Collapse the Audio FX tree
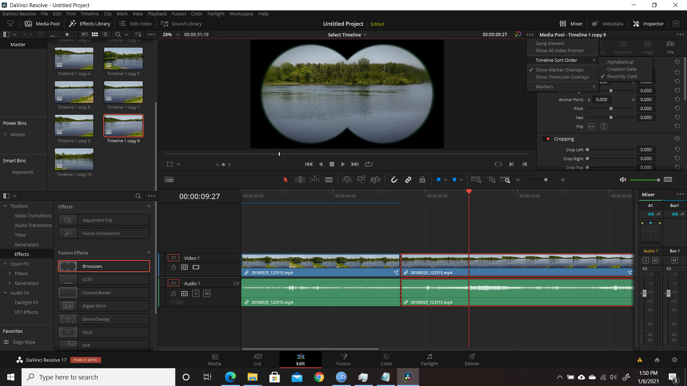687x386 pixels. pyautogui.click(x=5, y=293)
